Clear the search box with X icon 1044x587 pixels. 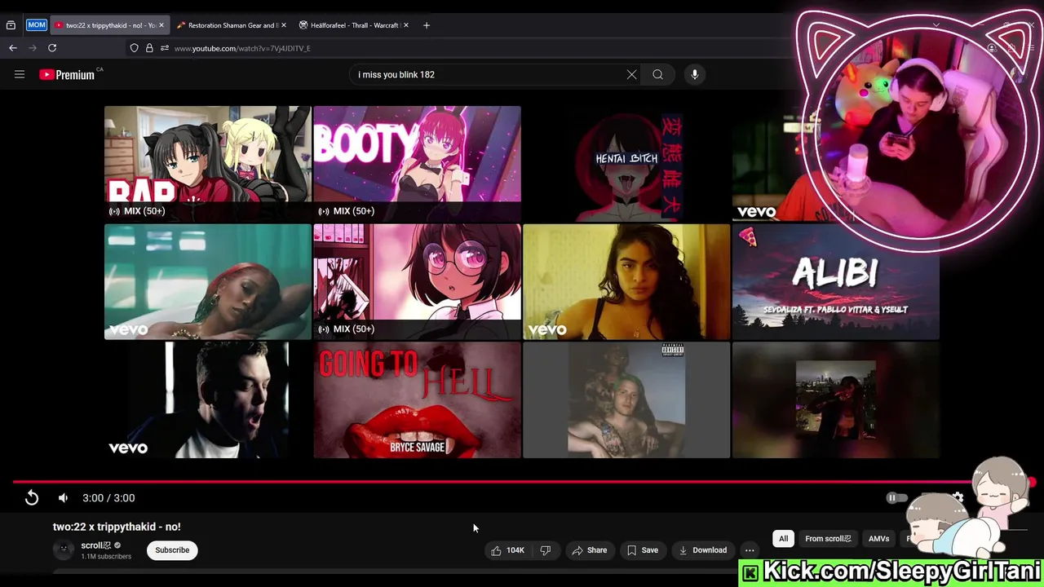631,74
